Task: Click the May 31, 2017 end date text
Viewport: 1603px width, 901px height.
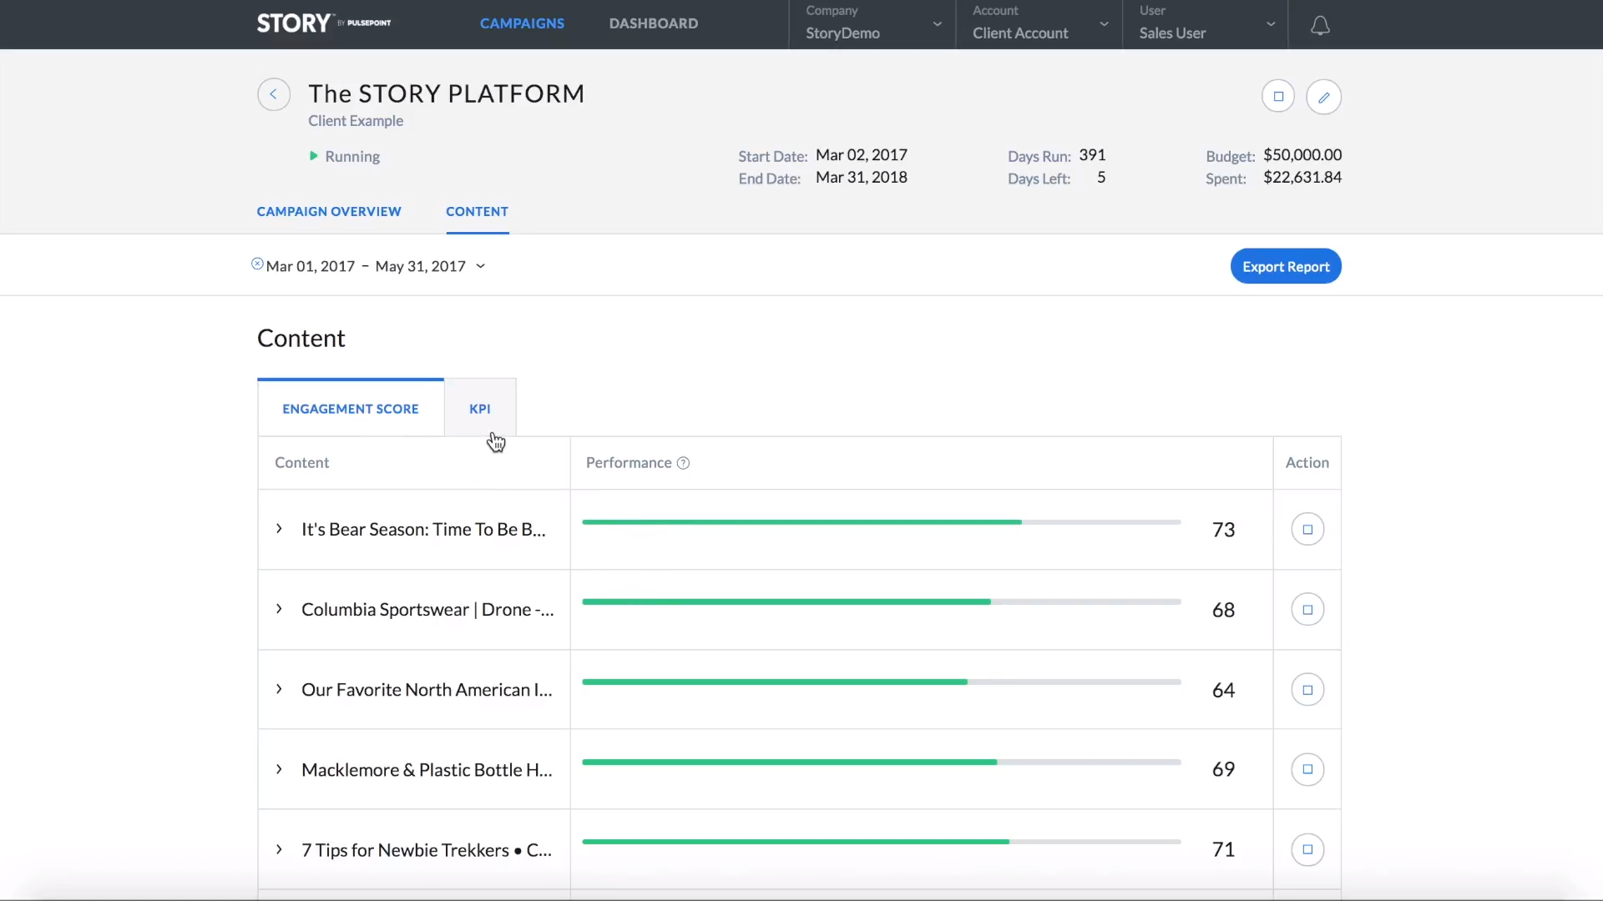Action: pos(420,266)
